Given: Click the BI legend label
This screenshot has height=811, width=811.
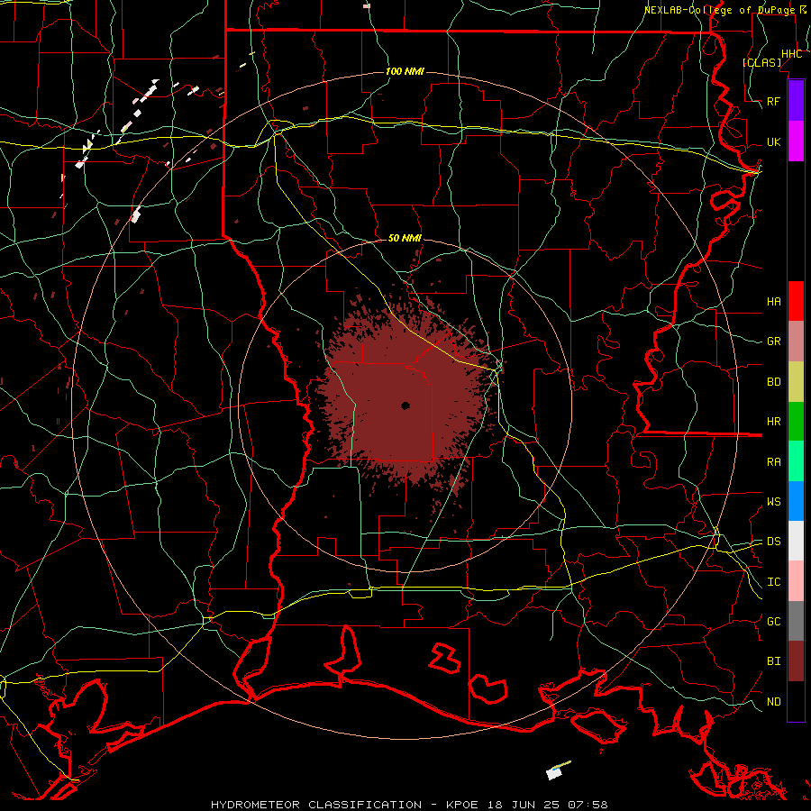Looking at the screenshot, I should pos(773,661).
